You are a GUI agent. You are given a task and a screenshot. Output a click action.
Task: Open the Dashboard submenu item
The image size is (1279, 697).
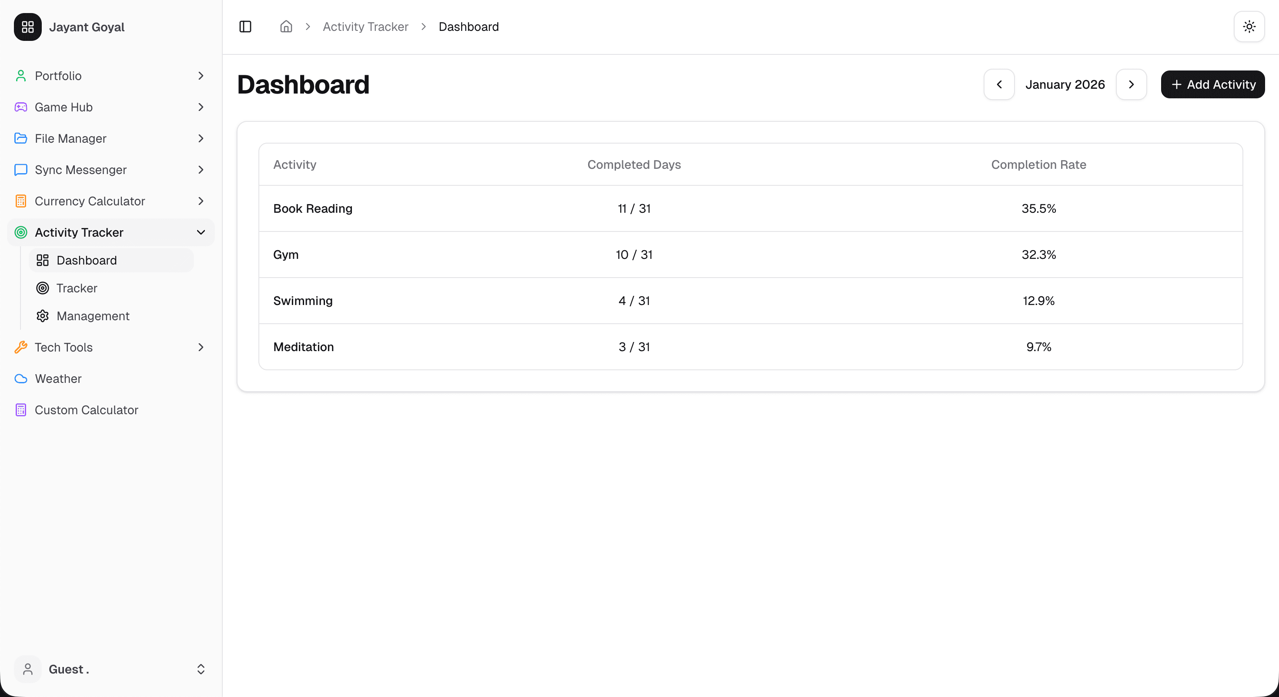click(x=111, y=260)
